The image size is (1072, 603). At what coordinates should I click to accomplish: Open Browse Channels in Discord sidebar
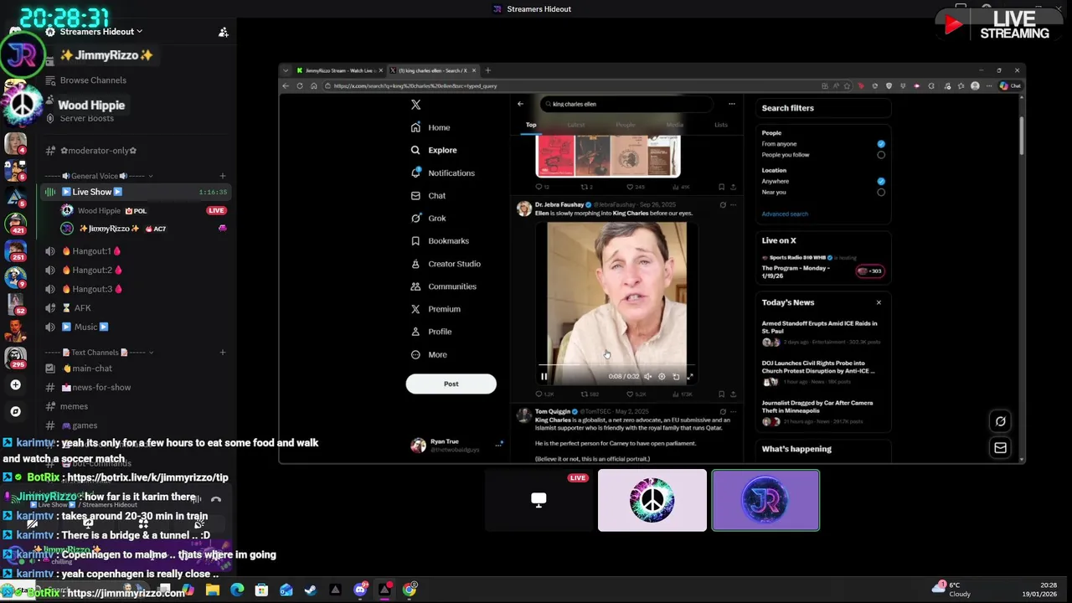pyautogui.click(x=93, y=80)
